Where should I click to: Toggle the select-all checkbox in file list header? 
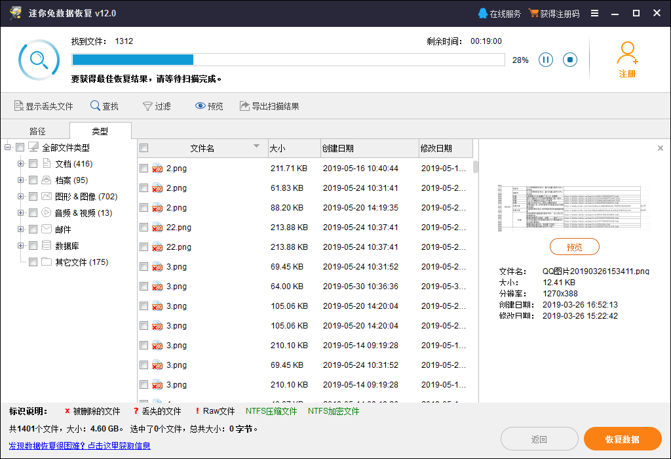pyautogui.click(x=144, y=148)
